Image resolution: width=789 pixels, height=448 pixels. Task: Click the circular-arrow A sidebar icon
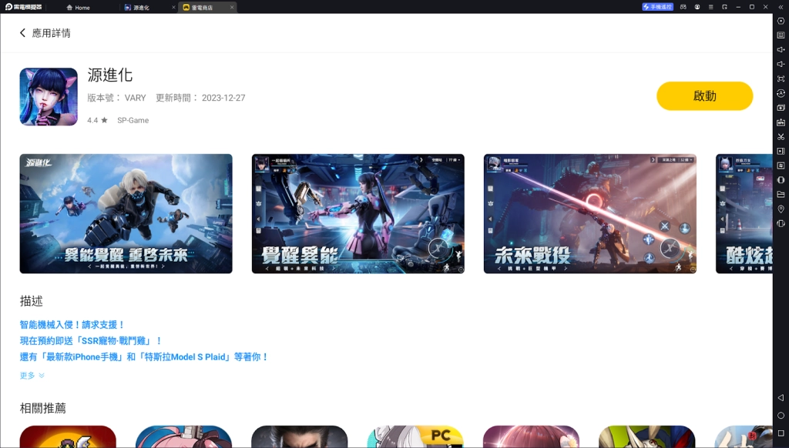pyautogui.click(x=781, y=93)
